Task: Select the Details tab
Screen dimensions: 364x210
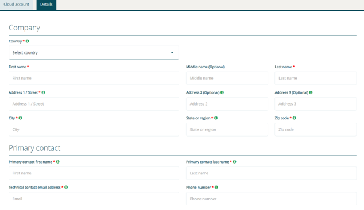Action: coord(47,5)
